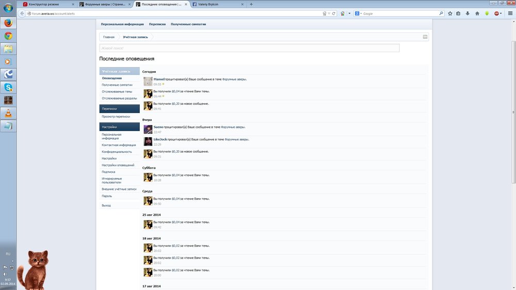Click quick navigation icon right of breadcrumb
Screen dimensions: 516x290
425,37
